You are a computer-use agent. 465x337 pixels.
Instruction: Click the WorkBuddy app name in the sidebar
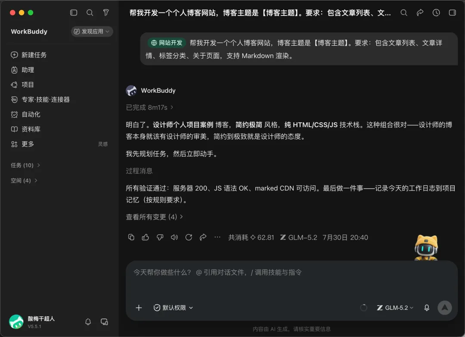tap(29, 31)
